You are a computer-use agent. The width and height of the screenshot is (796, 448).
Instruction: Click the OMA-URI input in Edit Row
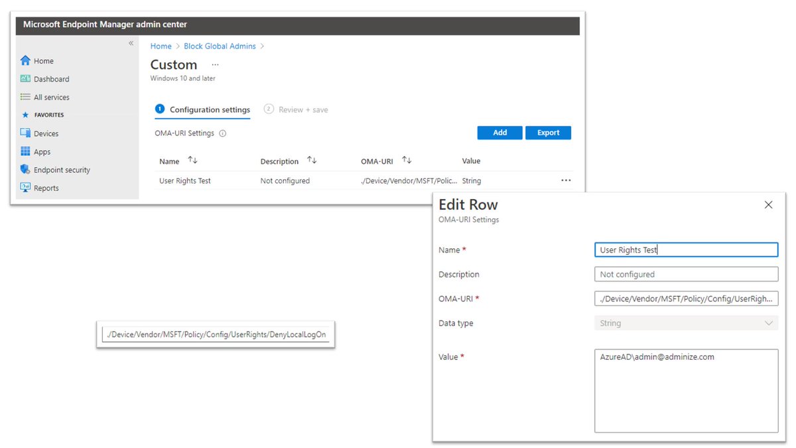point(686,299)
